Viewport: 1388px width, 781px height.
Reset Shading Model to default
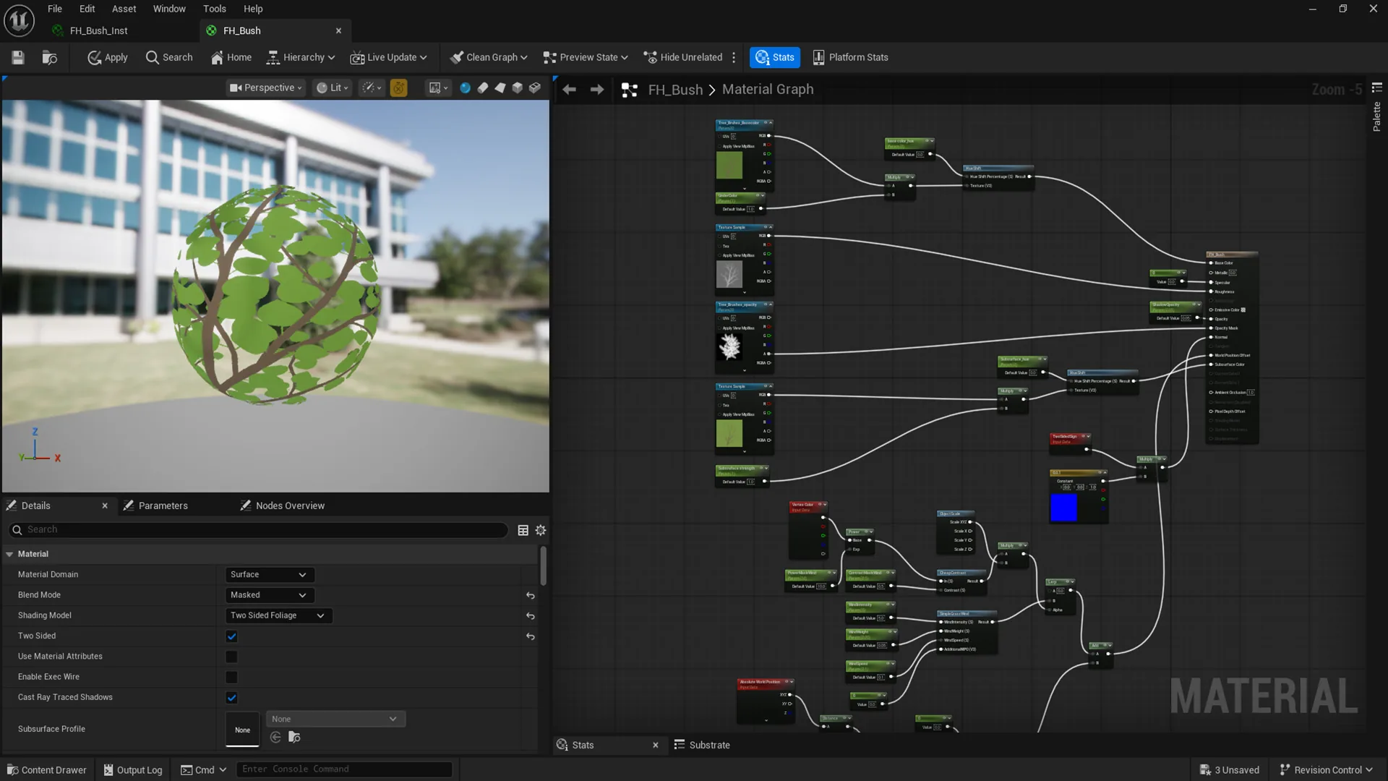coord(530,615)
